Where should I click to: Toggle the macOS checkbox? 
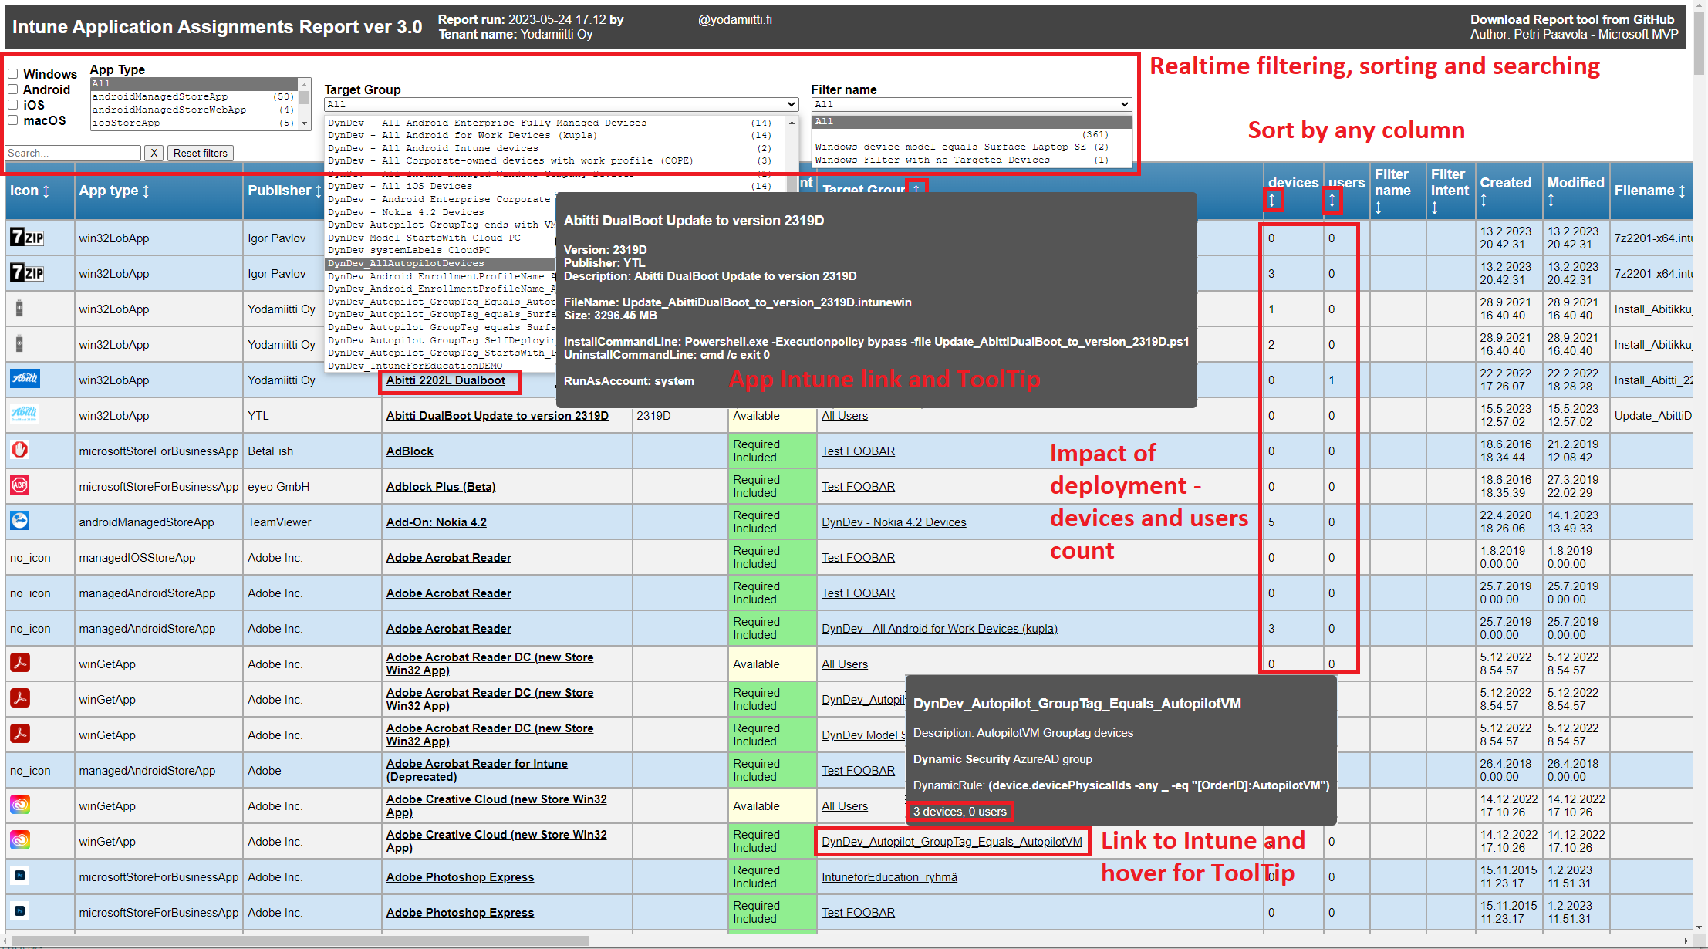point(12,120)
